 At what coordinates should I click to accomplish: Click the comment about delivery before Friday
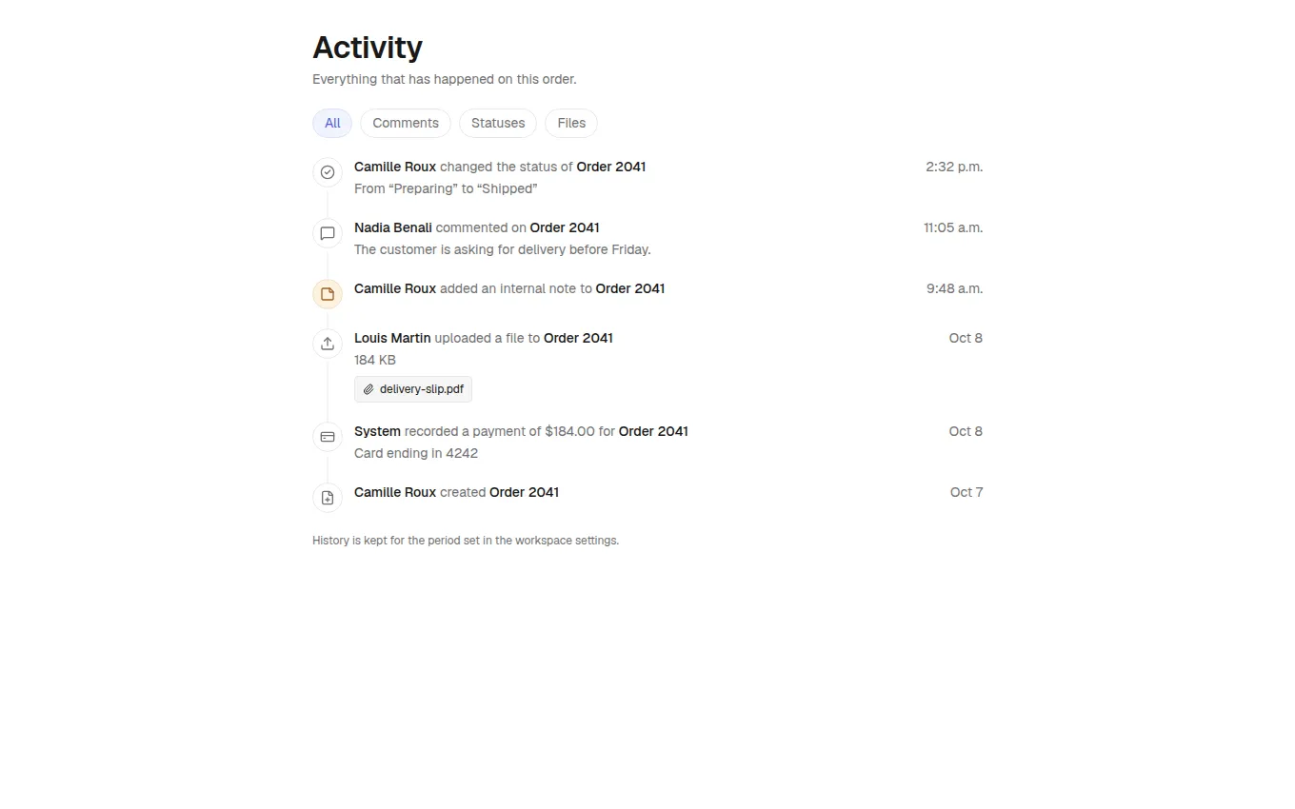coord(503,249)
